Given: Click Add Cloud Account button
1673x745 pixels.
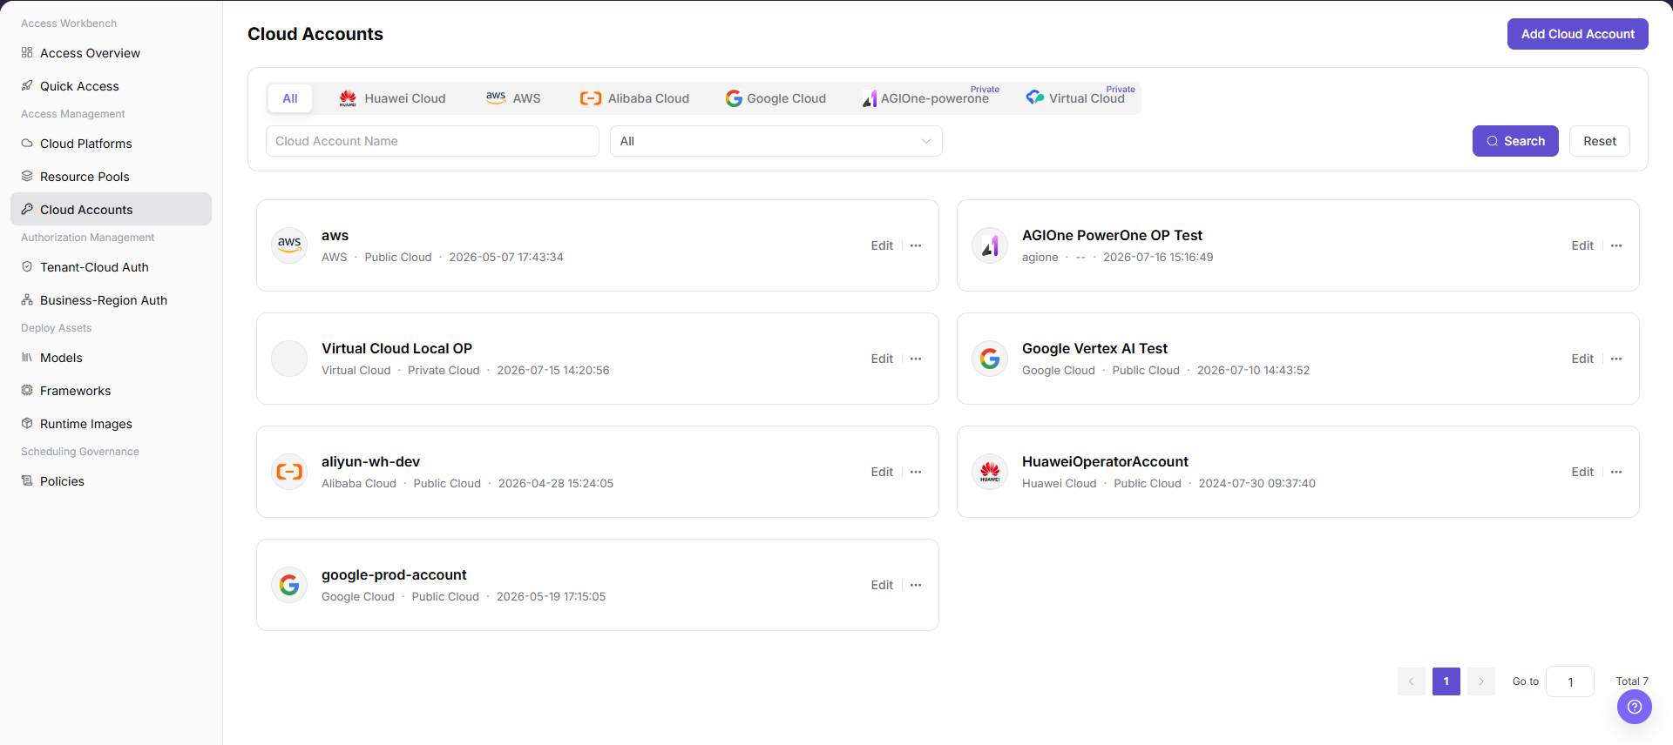Looking at the screenshot, I should [1578, 34].
